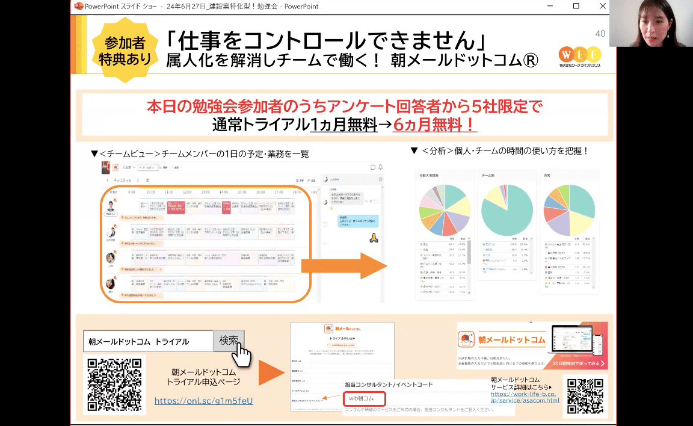
Task: Click the 30日間無料で使ってみる banner button
Action: 578,363
